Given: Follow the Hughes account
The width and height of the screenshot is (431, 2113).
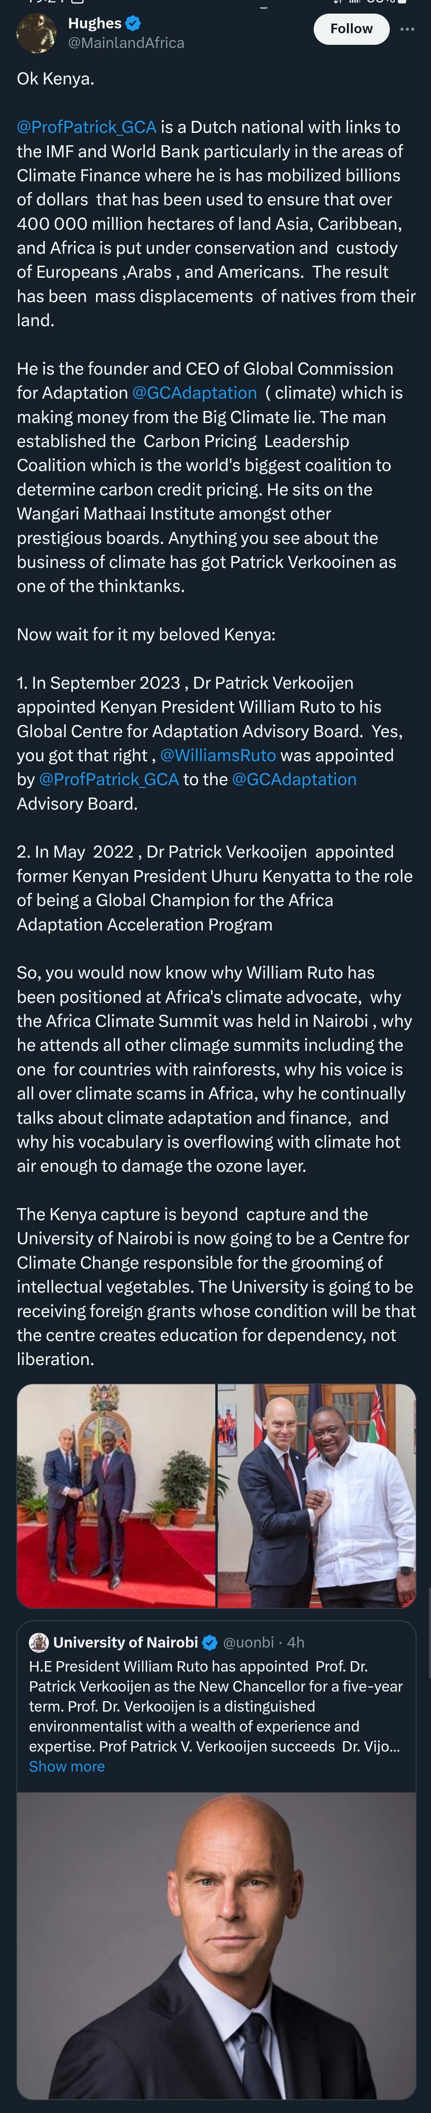Looking at the screenshot, I should [x=351, y=29].
